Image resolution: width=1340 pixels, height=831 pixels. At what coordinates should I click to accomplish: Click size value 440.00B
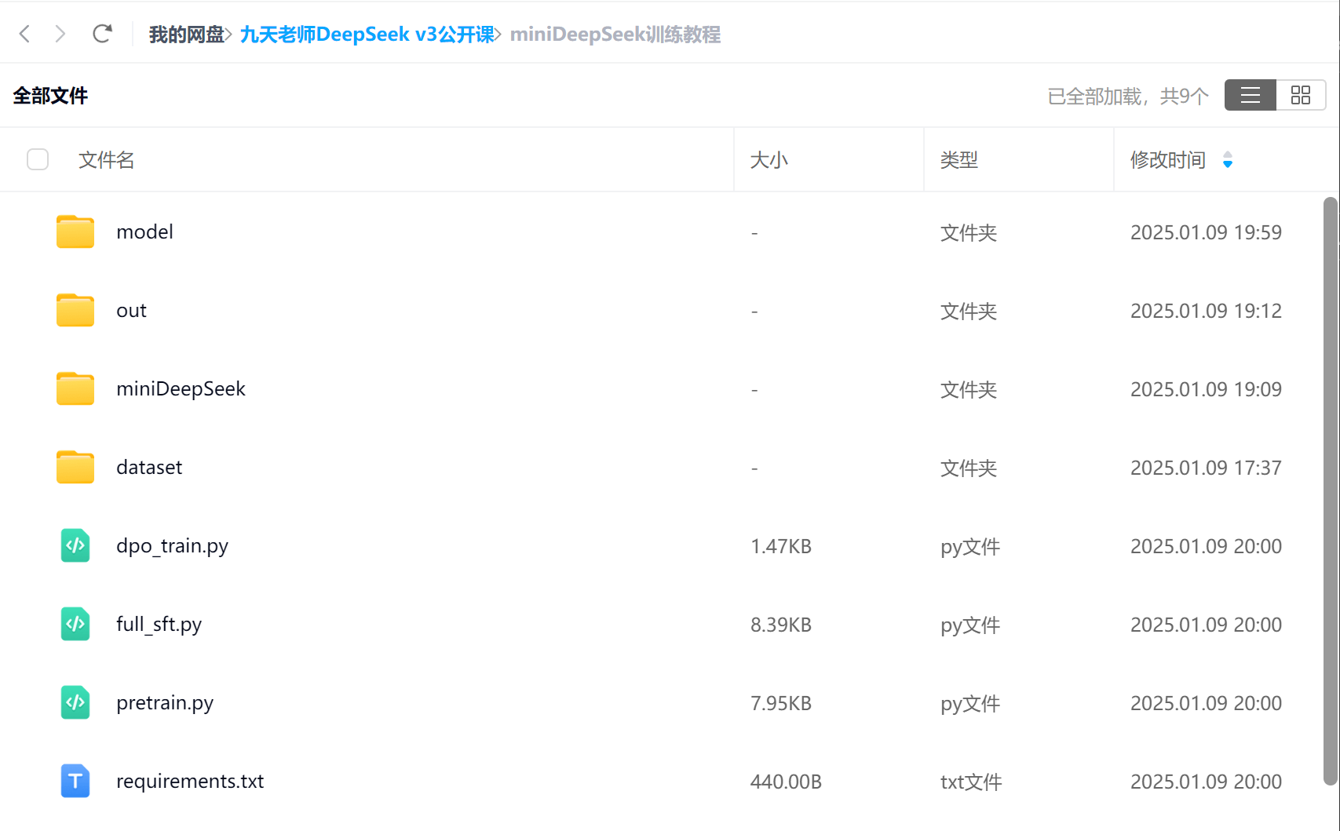click(x=786, y=782)
